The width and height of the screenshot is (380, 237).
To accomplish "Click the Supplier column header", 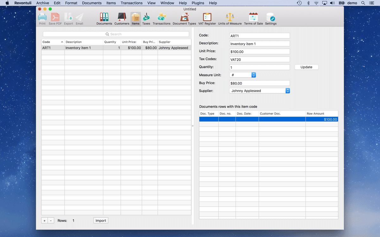I will [174, 42].
